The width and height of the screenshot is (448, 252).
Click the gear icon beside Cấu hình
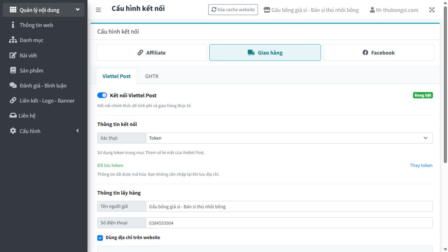click(13, 131)
